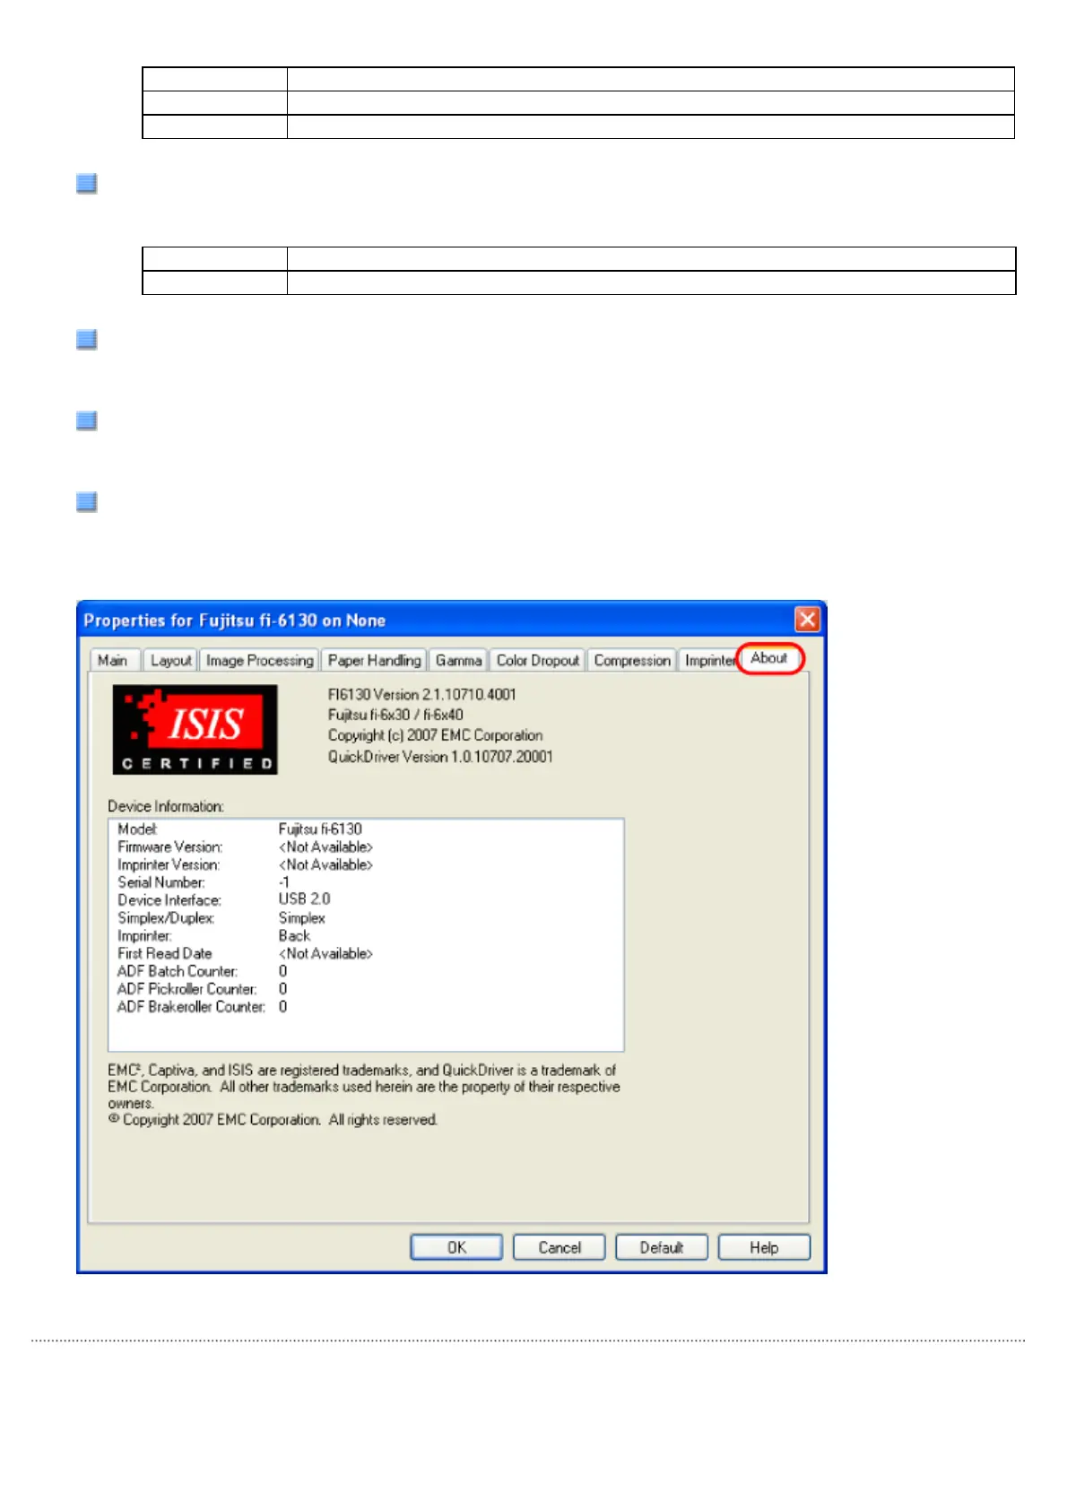Select the Simplex/Duplex row
Screen dimensions: 1067x1510
221,918
